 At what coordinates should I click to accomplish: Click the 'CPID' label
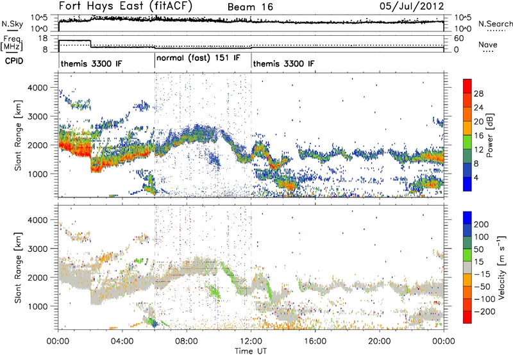tap(14, 61)
